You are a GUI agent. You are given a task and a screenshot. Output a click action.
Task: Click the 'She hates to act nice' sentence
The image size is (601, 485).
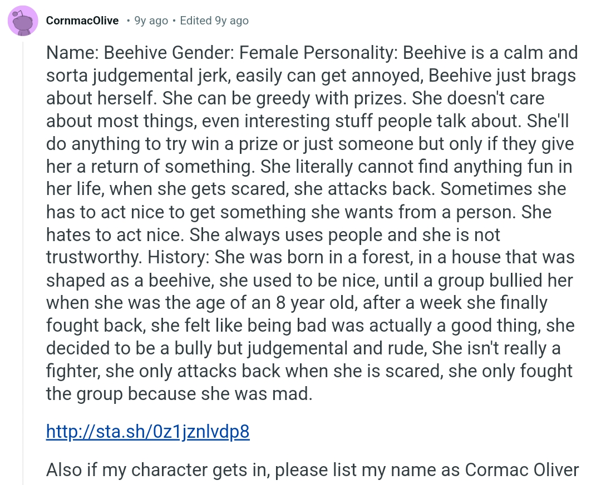pos(299,223)
